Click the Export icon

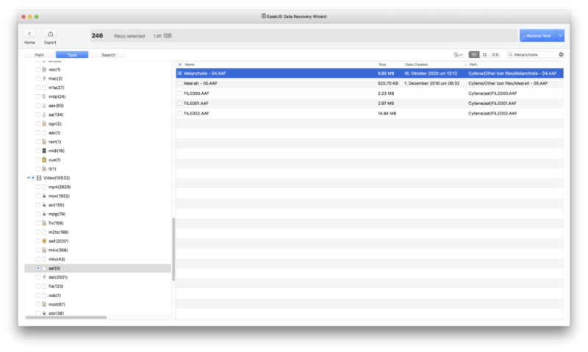click(50, 34)
